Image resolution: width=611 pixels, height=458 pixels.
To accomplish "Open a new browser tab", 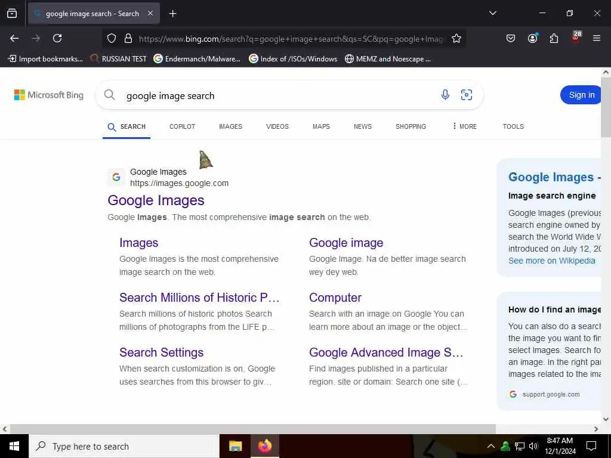I will pos(172,14).
